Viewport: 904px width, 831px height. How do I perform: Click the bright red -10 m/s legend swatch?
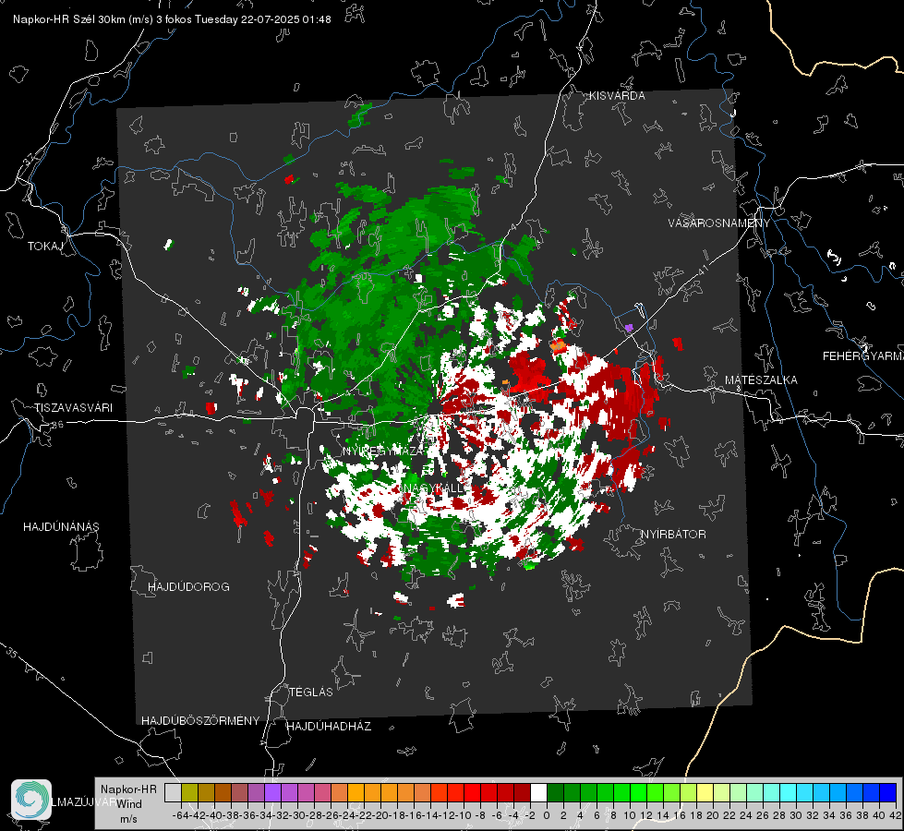tap(472, 792)
